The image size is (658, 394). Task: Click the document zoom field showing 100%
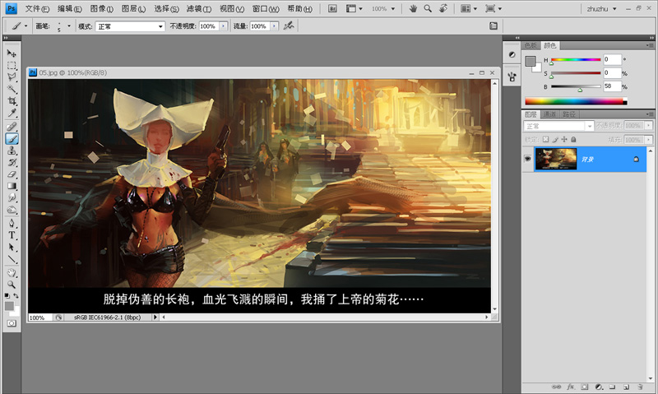(39, 318)
